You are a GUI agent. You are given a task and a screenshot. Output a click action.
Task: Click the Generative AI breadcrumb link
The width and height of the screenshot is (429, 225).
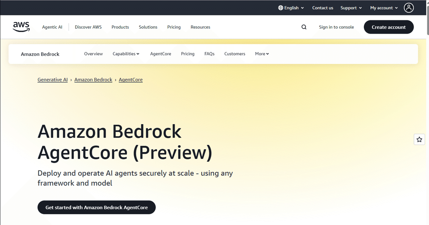53,80
